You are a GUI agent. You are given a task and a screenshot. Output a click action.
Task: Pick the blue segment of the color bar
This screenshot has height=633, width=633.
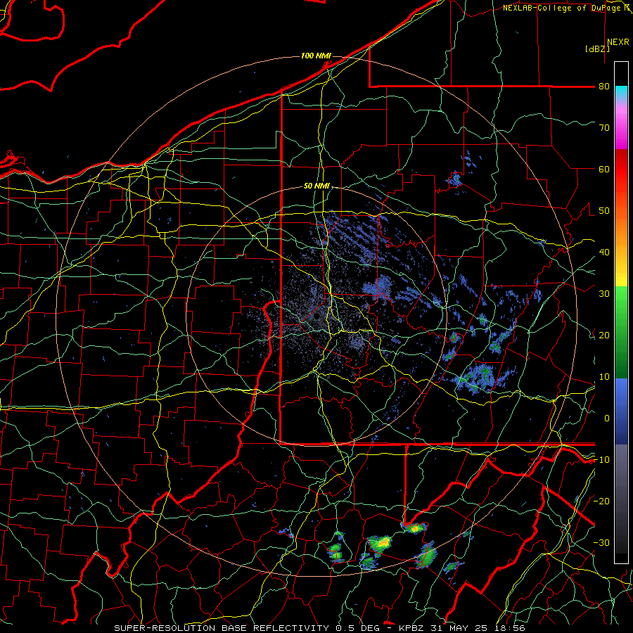coord(621,411)
